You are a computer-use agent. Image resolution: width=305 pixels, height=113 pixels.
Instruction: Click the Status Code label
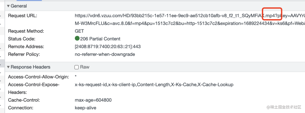point(21,39)
